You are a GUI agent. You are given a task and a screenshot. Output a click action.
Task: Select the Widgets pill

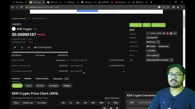[67, 86]
